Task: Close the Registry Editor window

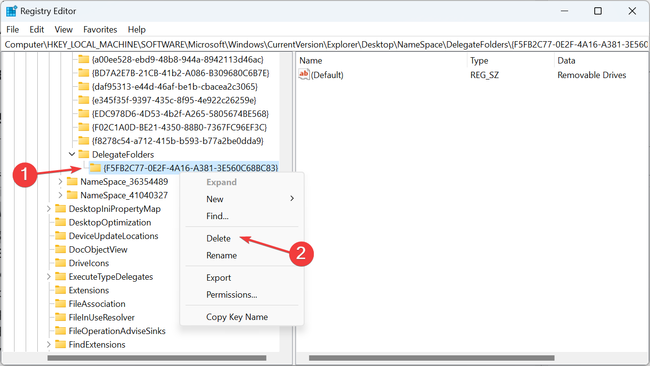Action: tap(631, 11)
